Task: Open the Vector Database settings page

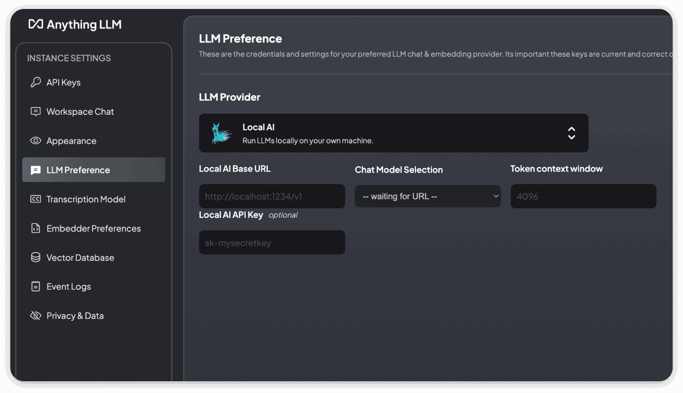Action: [x=80, y=258]
